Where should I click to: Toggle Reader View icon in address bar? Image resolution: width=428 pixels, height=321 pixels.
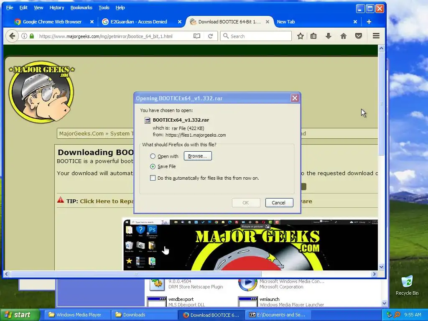[197, 36]
